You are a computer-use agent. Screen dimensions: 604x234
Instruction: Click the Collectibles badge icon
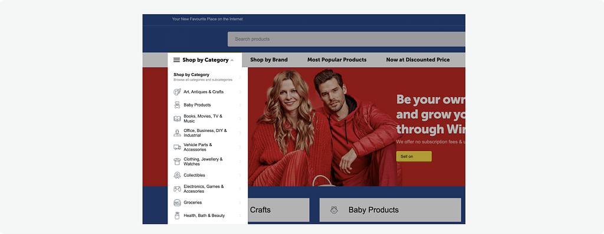[x=177, y=176]
